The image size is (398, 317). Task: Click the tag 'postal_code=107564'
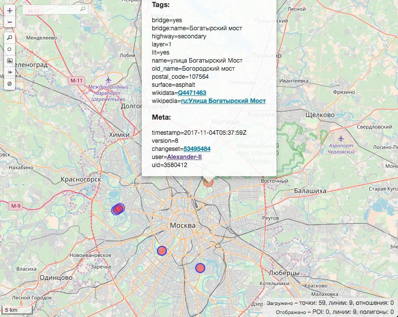pyautogui.click(x=180, y=77)
